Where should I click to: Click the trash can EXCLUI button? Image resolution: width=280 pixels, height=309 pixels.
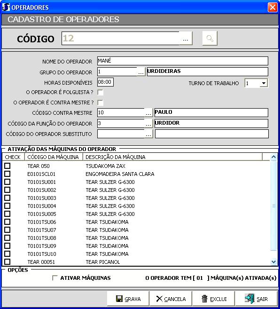pyautogui.click(x=213, y=299)
